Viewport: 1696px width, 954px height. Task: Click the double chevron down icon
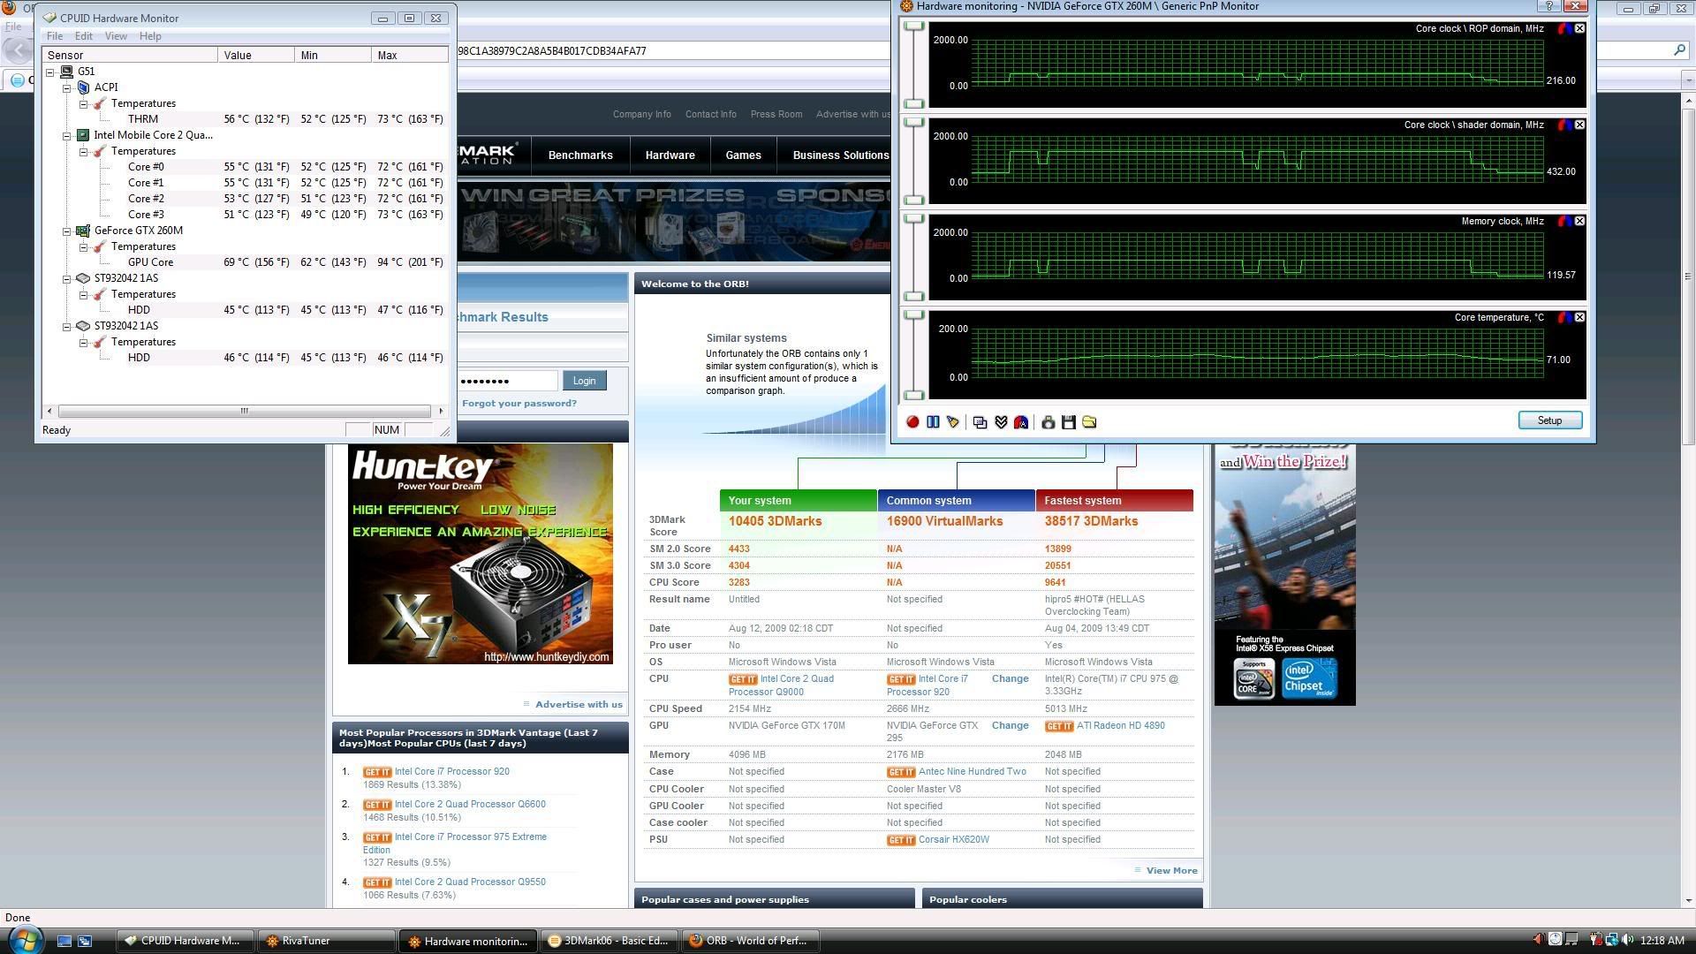1001,422
